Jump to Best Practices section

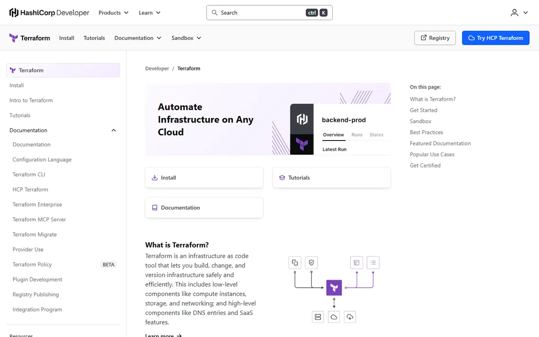426,132
